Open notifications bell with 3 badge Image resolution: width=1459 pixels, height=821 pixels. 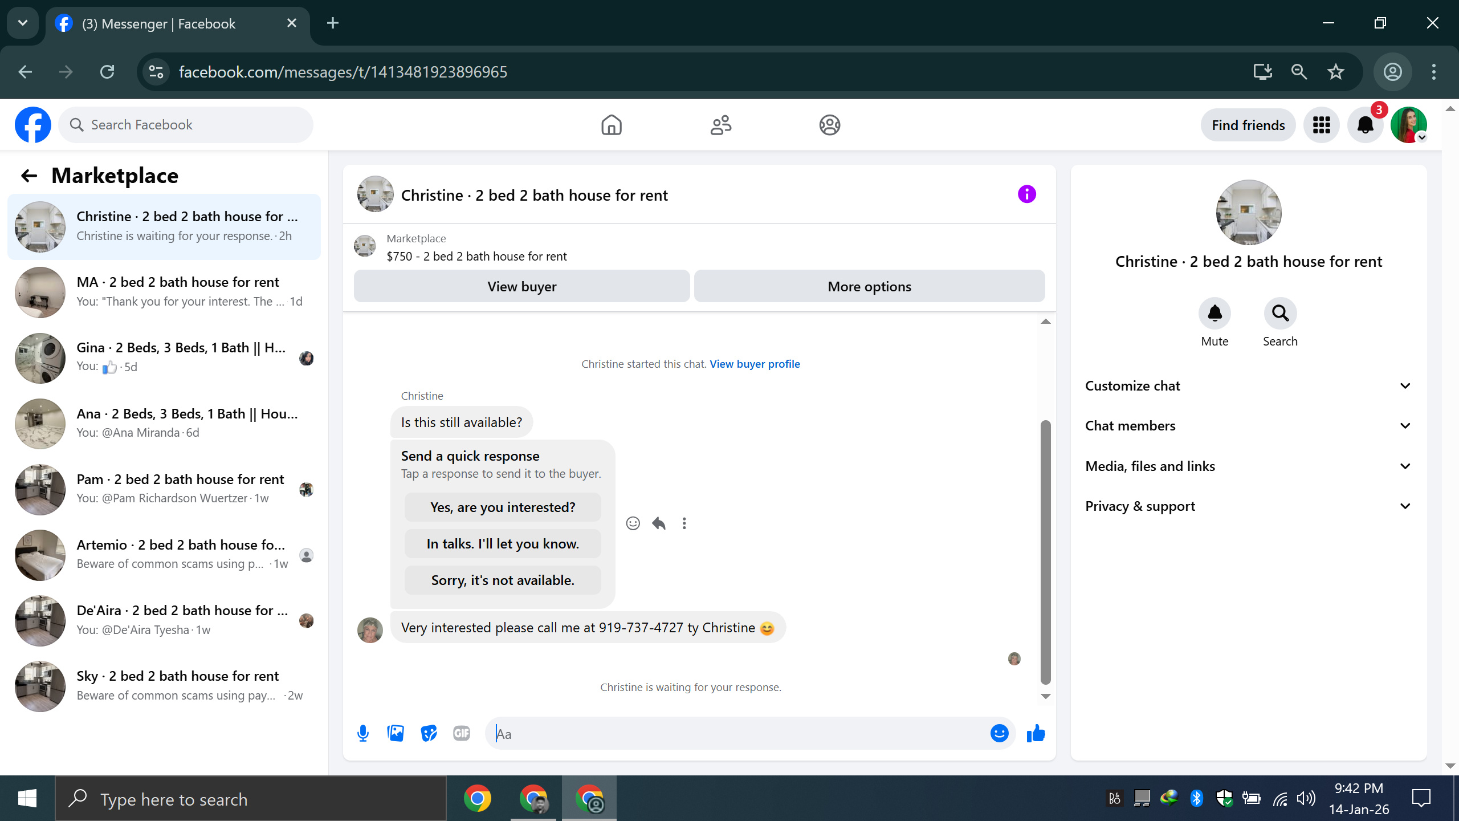pos(1365,125)
